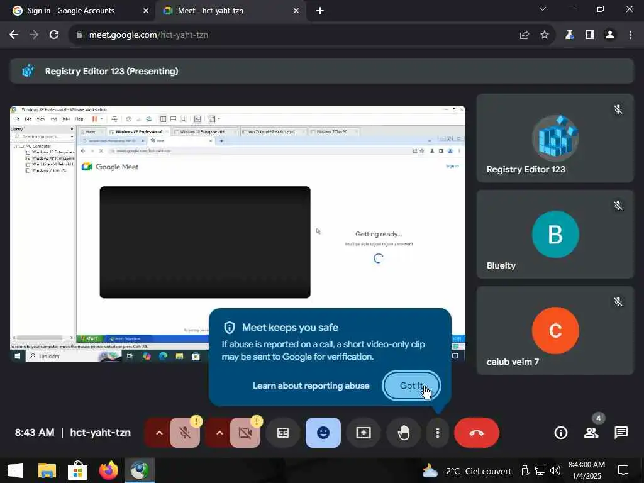Click the share page icon in address bar
The height and width of the screenshot is (483, 644).
[x=524, y=35]
